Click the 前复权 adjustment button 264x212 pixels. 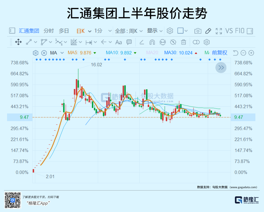tap(219, 53)
